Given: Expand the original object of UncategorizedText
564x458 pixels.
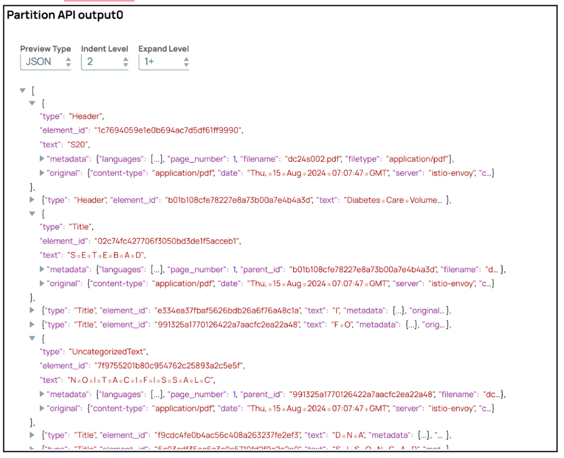Looking at the screenshot, I should click(x=41, y=408).
